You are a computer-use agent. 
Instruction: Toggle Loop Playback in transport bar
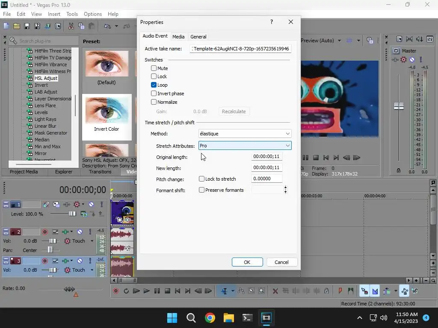point(126,291)
